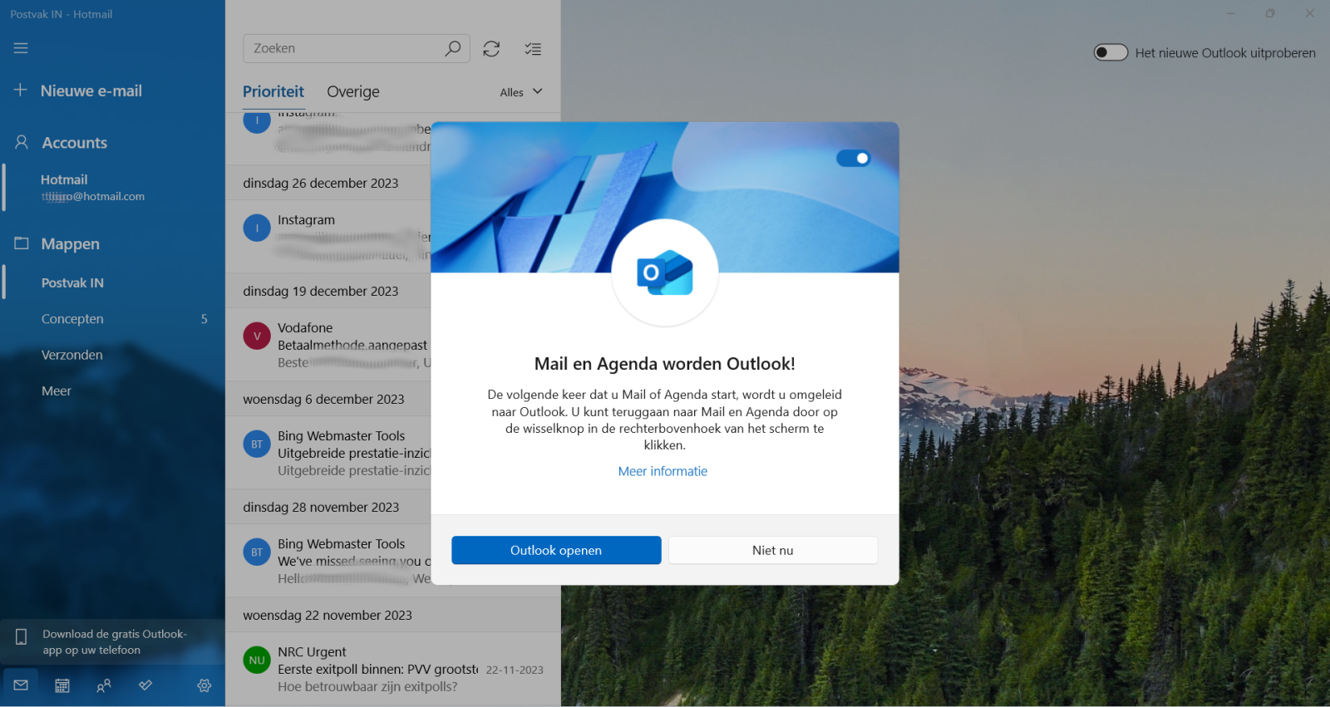
Task: Click the Outlook openen button
Action: pos(556,550)
